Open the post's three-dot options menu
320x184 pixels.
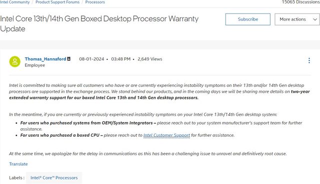pos(309,60)
